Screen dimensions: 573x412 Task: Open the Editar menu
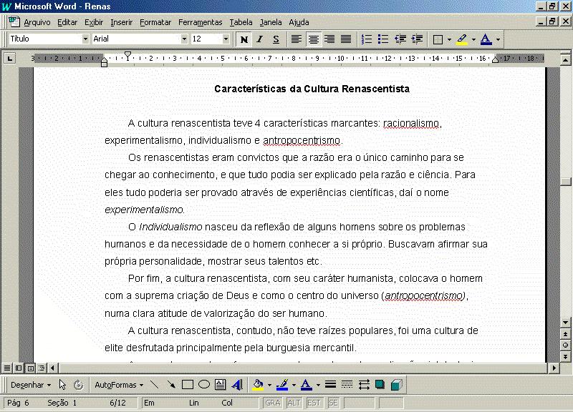(67, 22)
